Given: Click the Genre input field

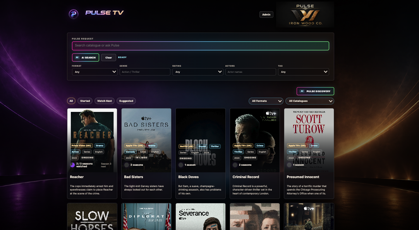Looking at the screenshot, I should (x=145, y=72).
